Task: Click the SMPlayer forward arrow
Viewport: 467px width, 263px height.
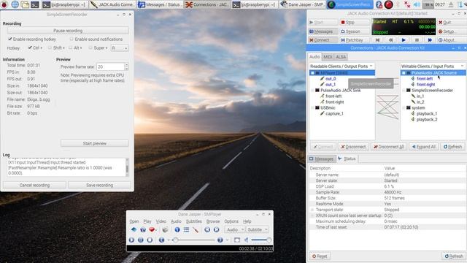Action: [x=220, y=240]
